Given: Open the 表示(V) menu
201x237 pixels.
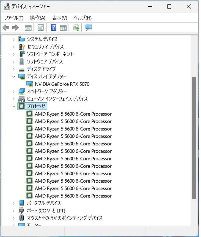Looking at the screenshot, I should tap(59, 18).
